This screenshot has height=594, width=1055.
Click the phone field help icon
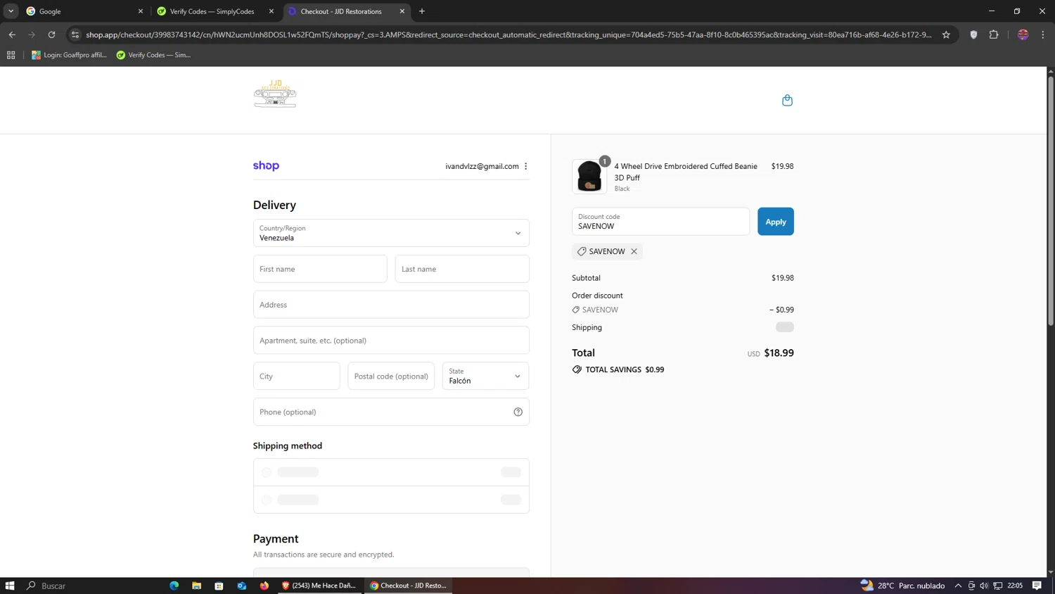518,412
